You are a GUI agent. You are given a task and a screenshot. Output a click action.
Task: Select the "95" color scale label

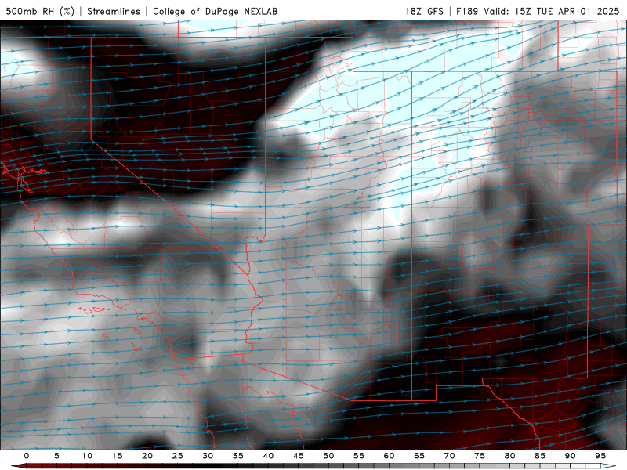pos(600,456)
